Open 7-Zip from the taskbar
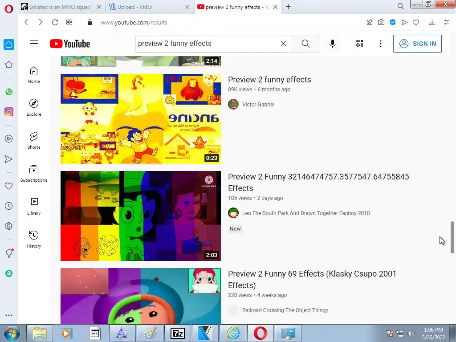Viewport: 456px width, 342px height. (x=177, y=333)
